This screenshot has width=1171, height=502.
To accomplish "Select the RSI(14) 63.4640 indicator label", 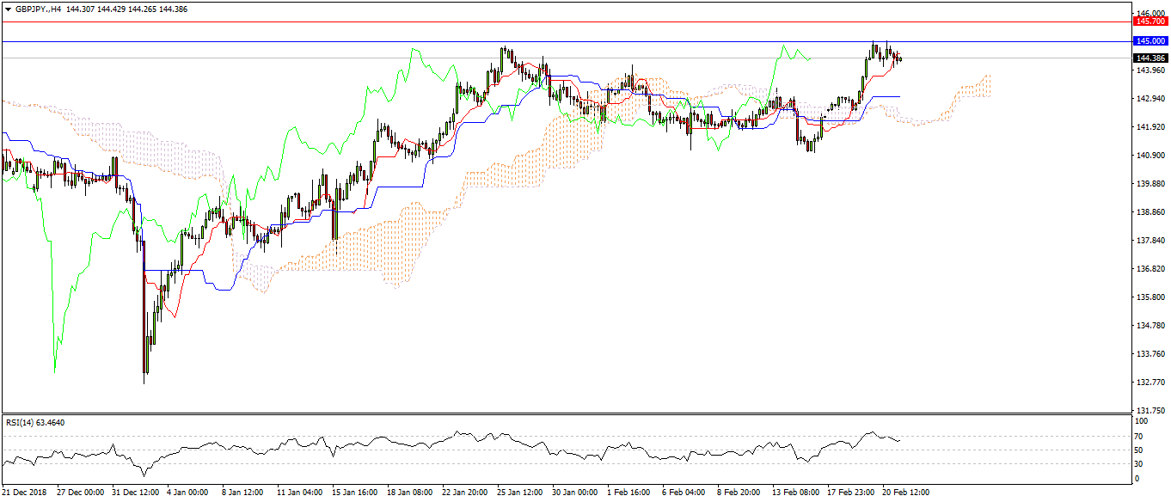I will point(35,422).
